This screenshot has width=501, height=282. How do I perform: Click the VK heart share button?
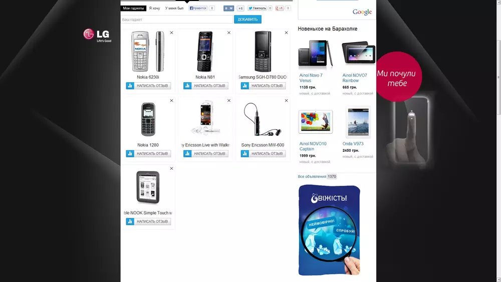pos(229,9)
